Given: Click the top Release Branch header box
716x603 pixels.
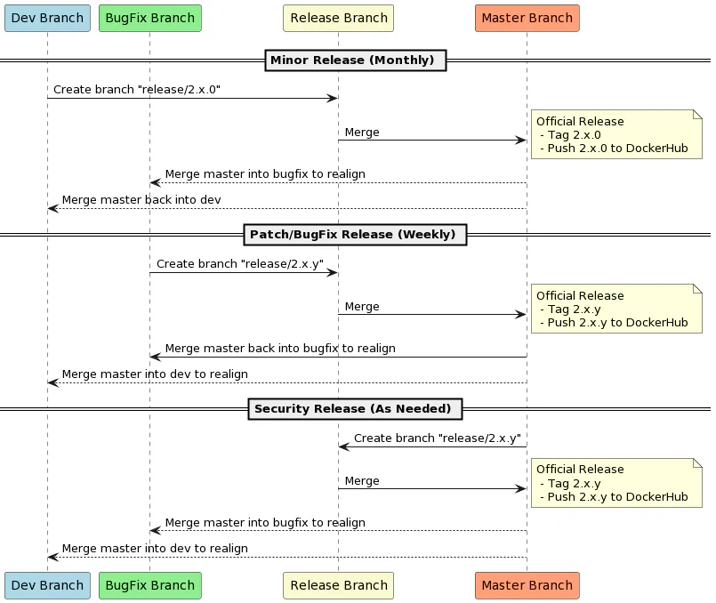Looking at the screenshot, I should 338,18.
